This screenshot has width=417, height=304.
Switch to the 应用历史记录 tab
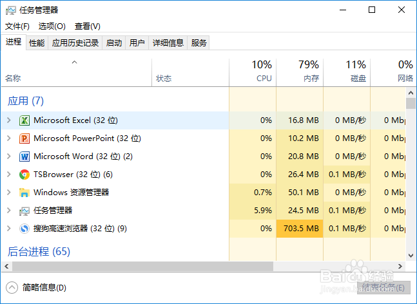pos(75,43)
